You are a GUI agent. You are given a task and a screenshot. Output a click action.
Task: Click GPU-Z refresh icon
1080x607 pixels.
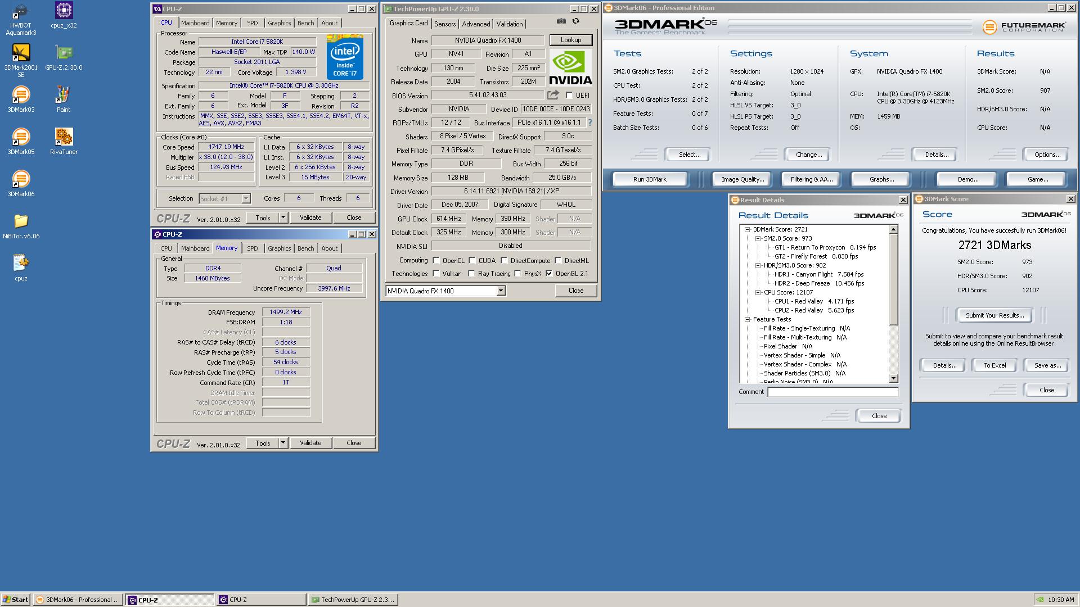point(576,21)
